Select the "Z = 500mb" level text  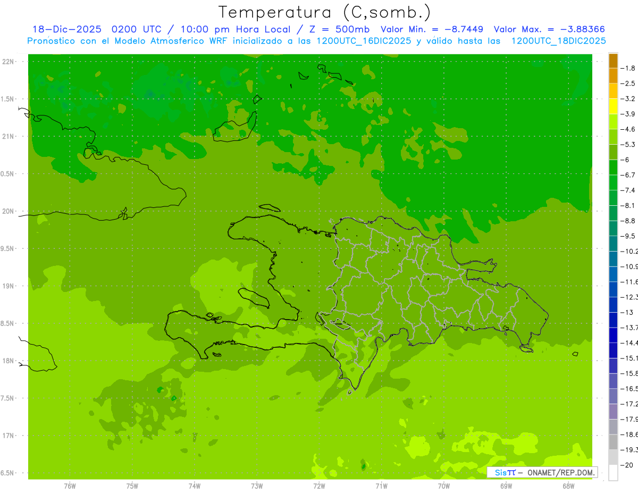click(x=340, y=29)
